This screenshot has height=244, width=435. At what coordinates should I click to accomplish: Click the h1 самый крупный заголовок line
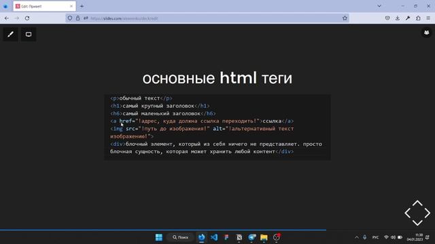coord(160,106)
